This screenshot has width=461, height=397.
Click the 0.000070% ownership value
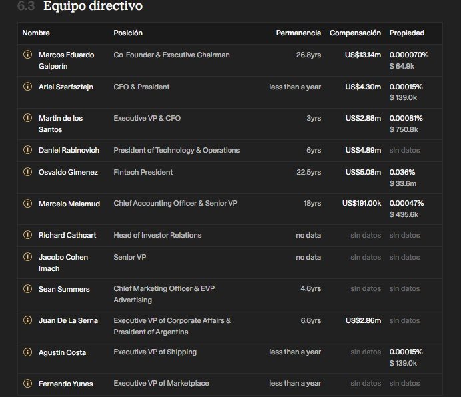[x=409, y=55]
